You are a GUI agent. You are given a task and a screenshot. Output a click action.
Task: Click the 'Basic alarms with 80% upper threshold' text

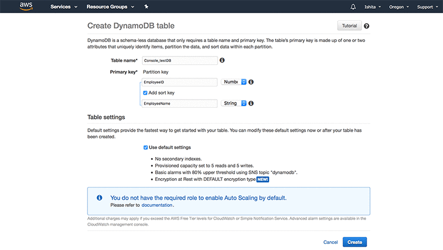[x=226, y=173]
